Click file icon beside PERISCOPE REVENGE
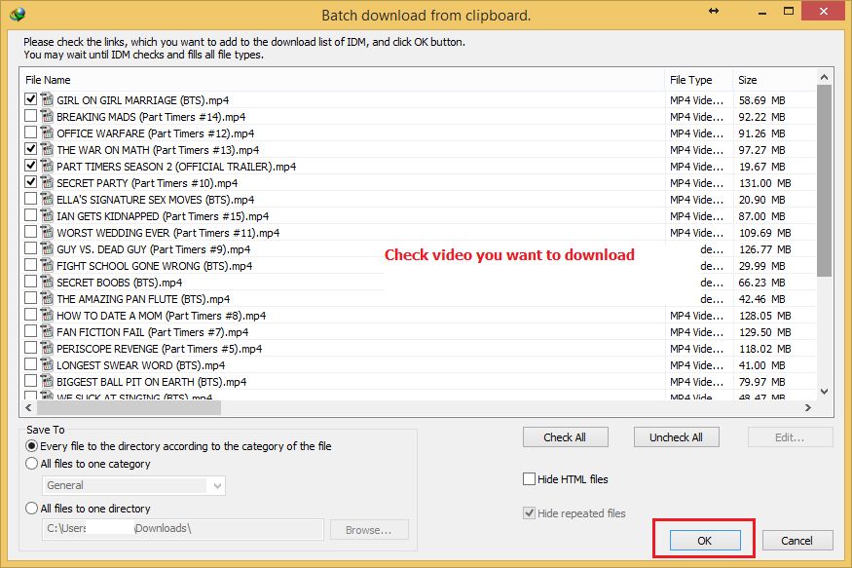 (46, 349)
